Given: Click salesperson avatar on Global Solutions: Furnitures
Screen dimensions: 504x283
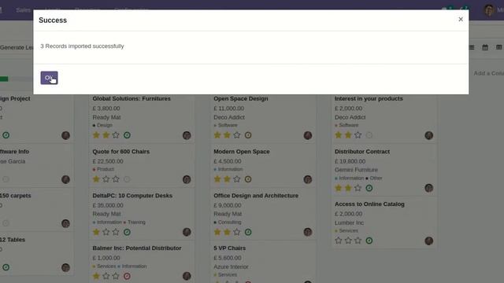Looking at the screenshot, I should click(187, 135).
